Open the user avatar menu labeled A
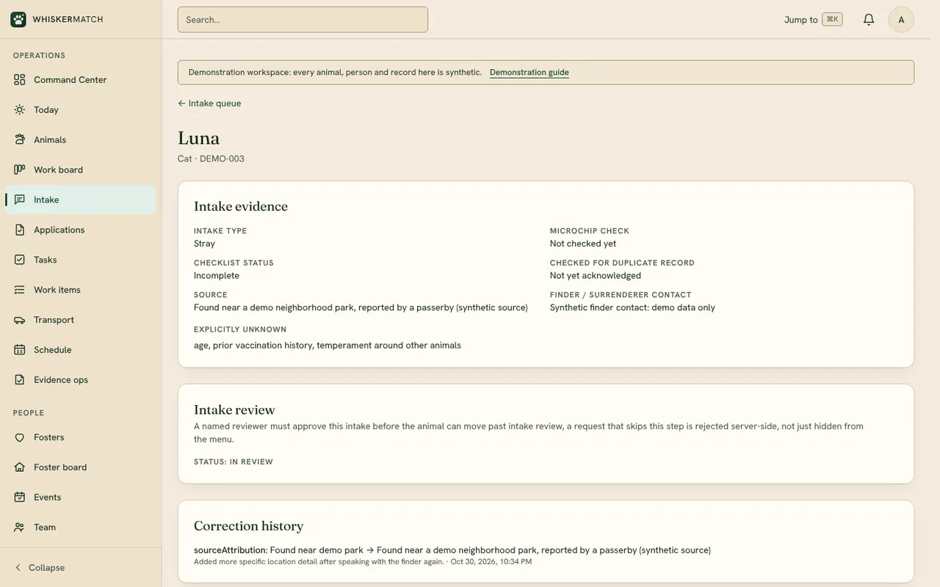Image resolution: width=940 pixels, height=587 pixels. pos(901,20)
